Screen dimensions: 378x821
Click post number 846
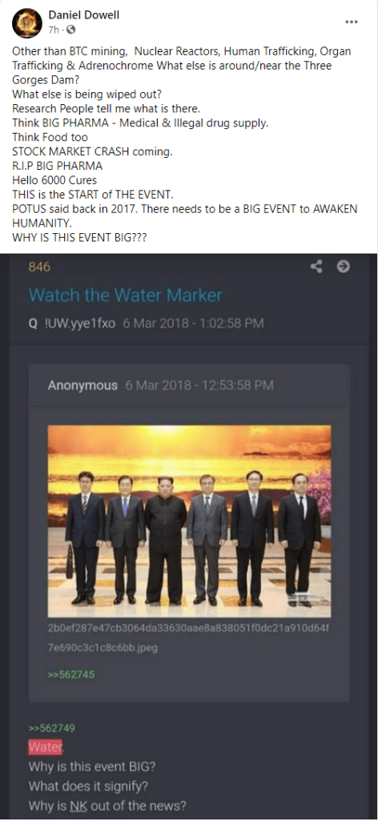click(39, 267)
